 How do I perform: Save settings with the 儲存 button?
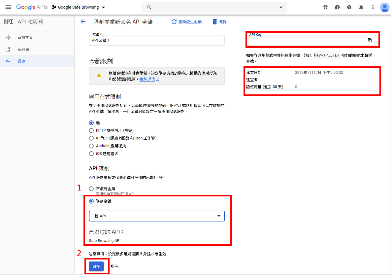(96, 266)
